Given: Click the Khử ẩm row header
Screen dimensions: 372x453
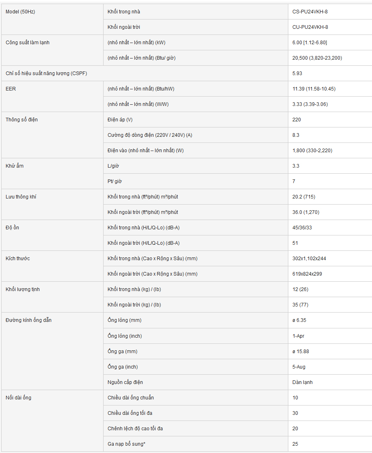Looking at the screenshot, I should (x=15, y=166).
